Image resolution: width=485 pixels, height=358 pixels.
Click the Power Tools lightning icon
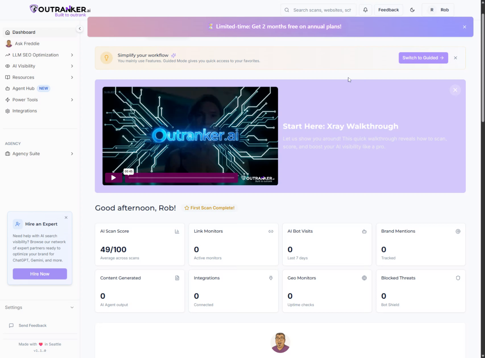[x=8, y=100]
